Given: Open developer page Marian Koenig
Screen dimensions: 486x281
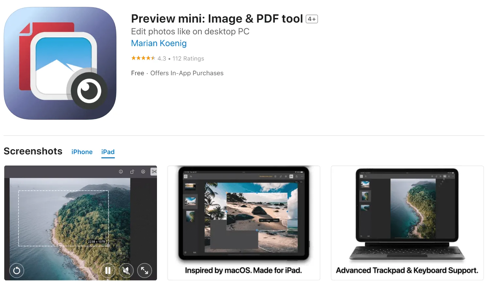Looking at the screenshot, I should point(159,43).
